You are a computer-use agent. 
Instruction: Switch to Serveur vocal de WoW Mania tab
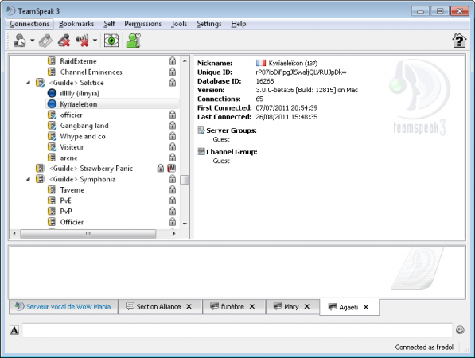64,307
